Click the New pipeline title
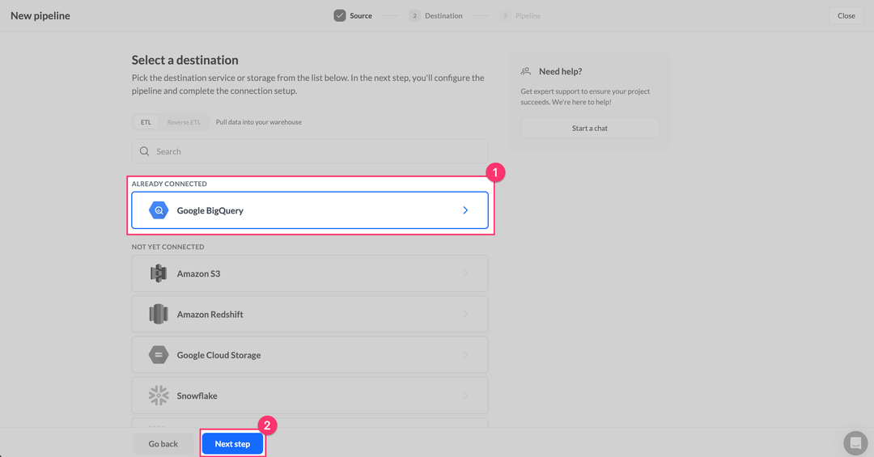This screenshot has height=457, width=874. point(40,15)
